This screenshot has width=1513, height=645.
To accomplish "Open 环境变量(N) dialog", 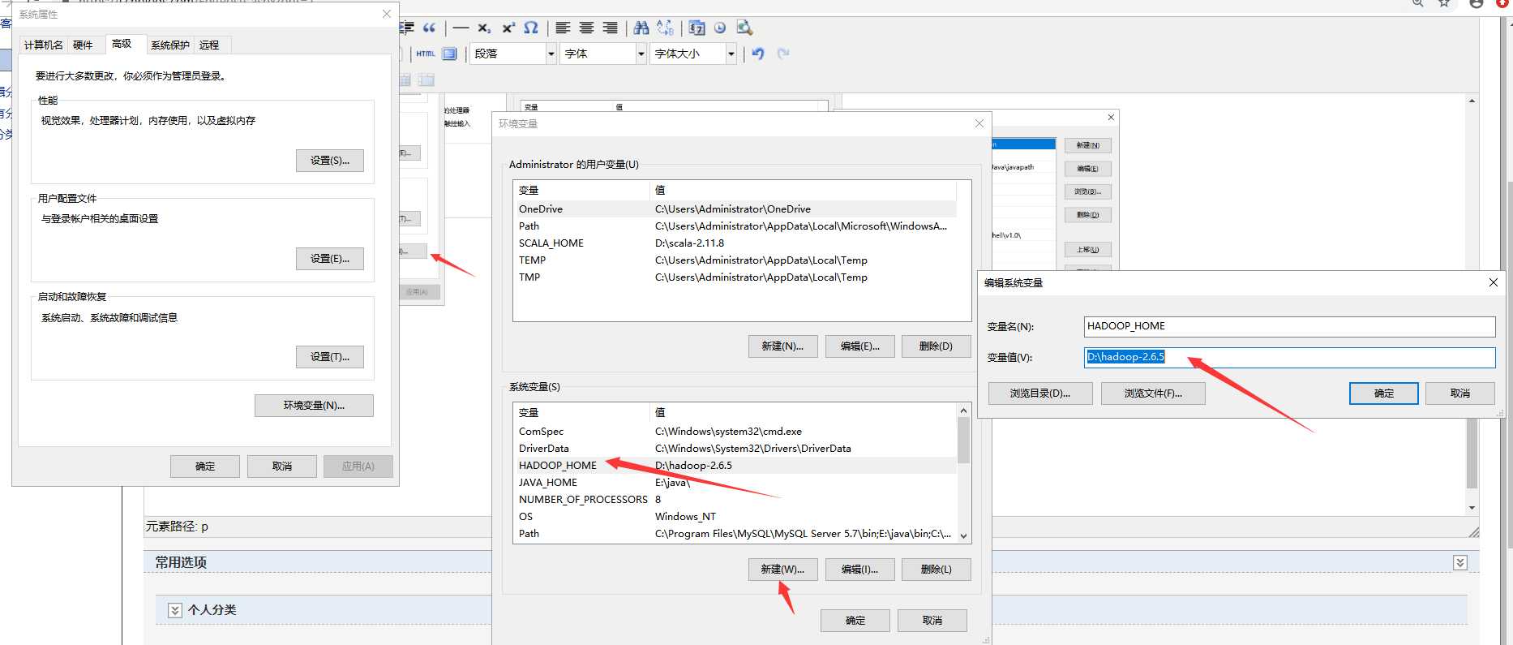I will [314, 406].
